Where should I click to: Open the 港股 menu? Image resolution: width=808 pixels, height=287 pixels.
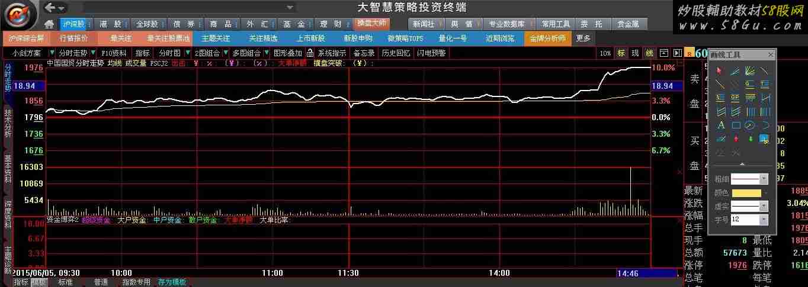pos(111,24)
